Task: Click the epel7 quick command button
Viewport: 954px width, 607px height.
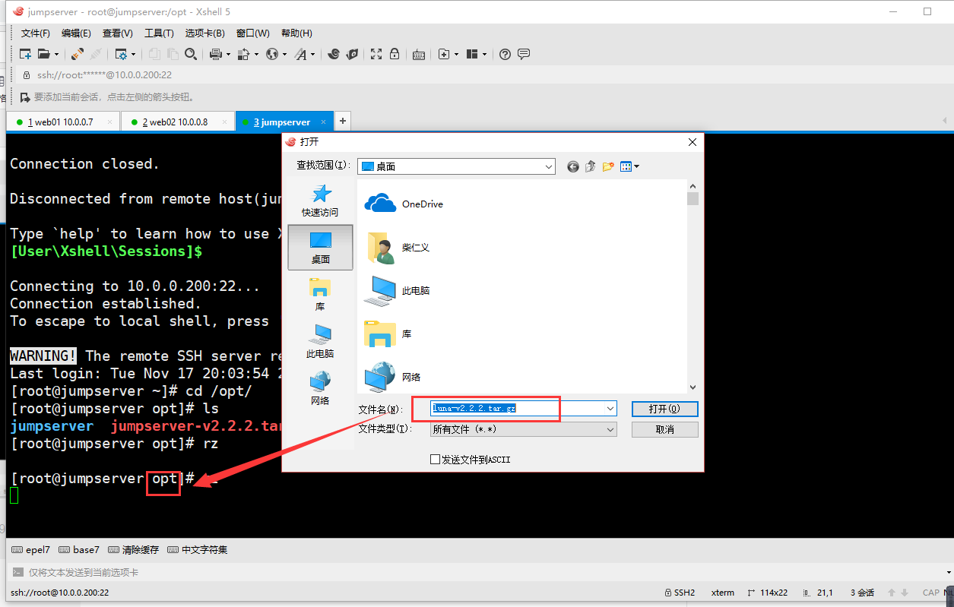Action: coord(31,549)
